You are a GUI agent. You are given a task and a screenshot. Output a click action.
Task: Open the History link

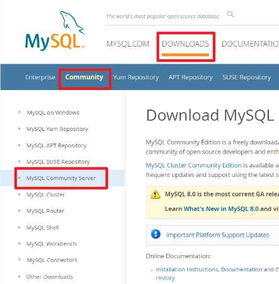pyautogui.click(x=165, y=278)
